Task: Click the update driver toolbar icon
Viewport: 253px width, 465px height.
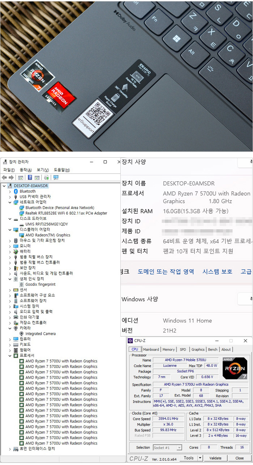Action: [46, 178]
